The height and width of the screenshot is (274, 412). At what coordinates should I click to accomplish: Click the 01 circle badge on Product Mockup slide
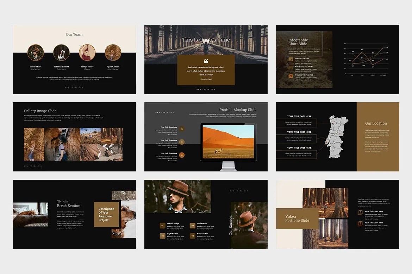pos(182,129)
